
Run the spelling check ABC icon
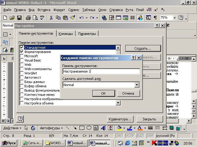42,18
